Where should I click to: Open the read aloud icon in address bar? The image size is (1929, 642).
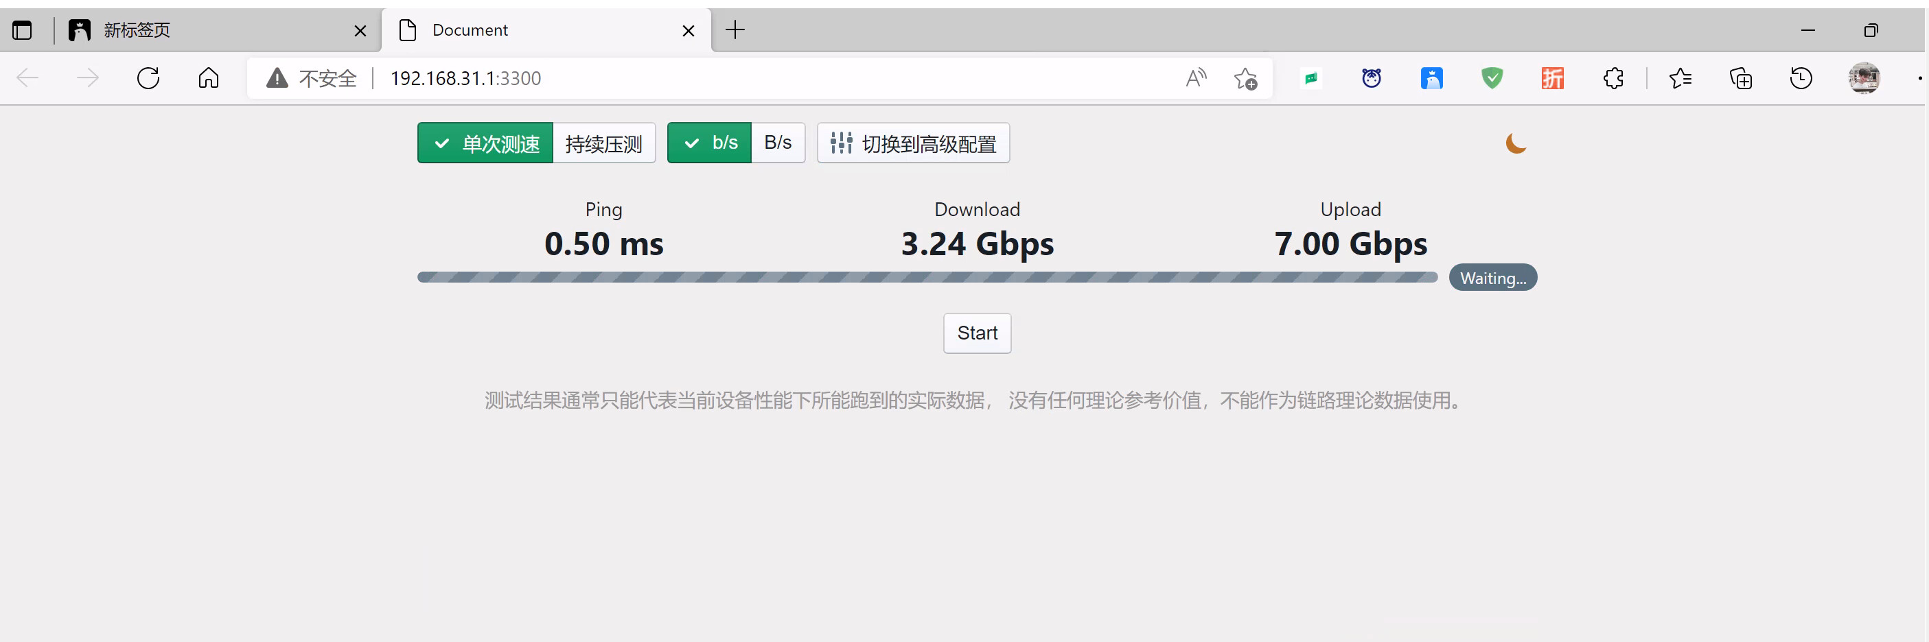coord(1196,78)
